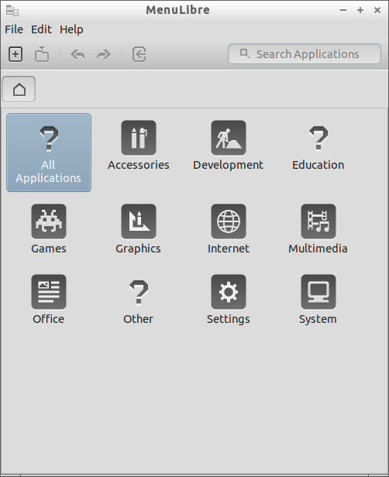Open the Help menu

[x=71, y=29]
